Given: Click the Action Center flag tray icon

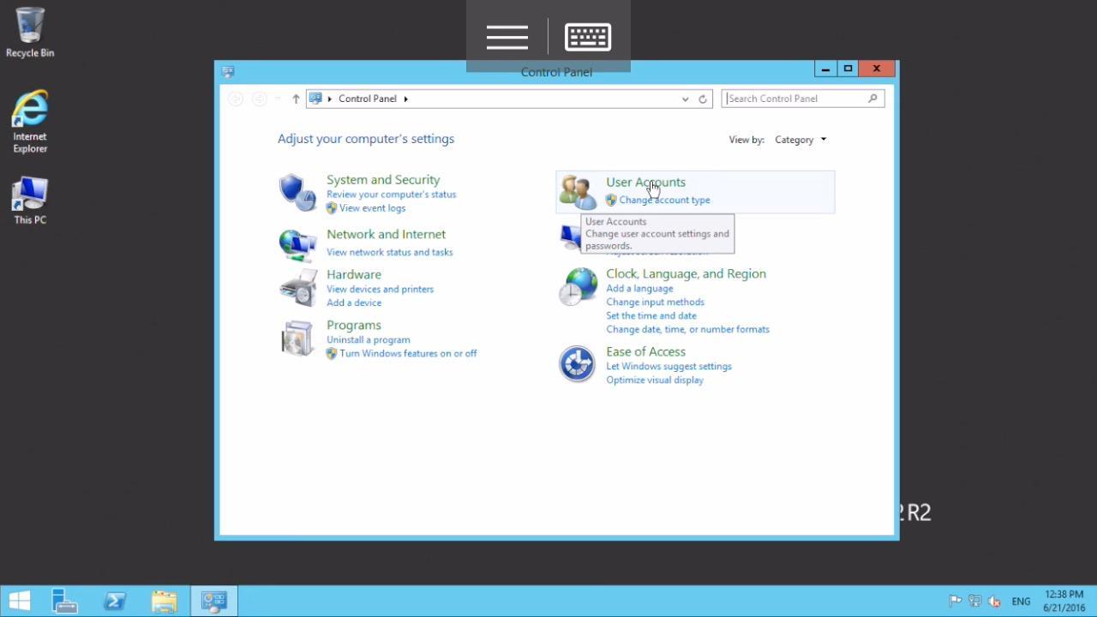Looking at the screenshot, I should pyautogui.click(x=955, y=602).
